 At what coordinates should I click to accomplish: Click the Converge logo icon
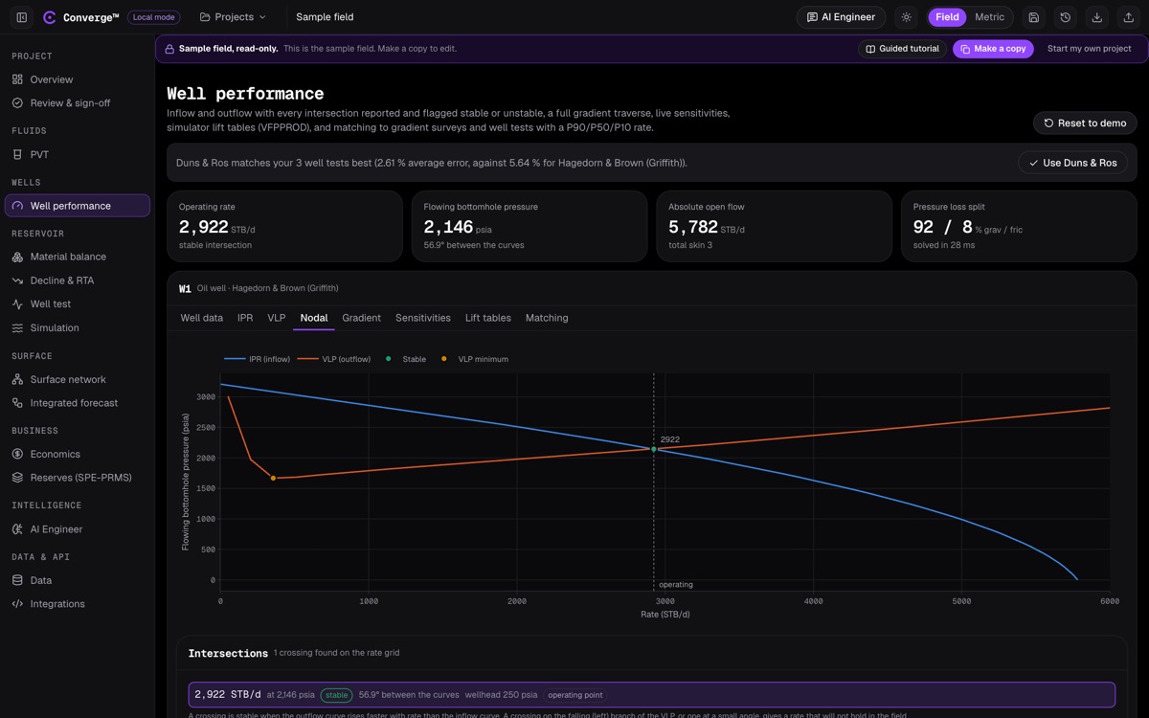tap(50, 17)
